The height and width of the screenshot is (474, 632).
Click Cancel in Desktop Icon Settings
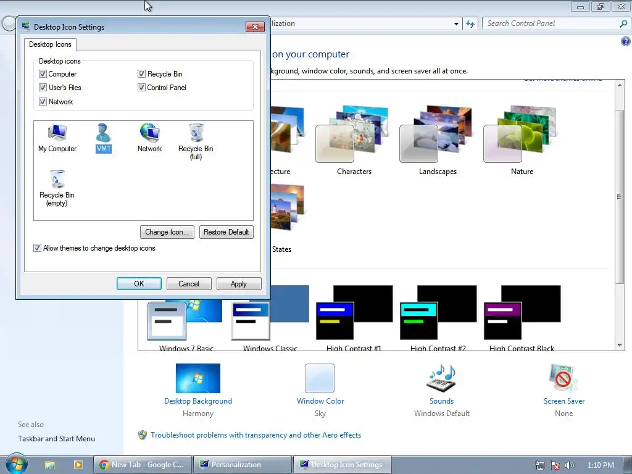189,284
